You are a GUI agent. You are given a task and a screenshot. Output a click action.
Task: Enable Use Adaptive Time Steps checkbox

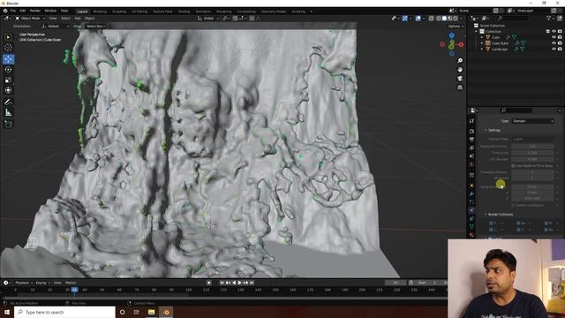click(513, 166)
